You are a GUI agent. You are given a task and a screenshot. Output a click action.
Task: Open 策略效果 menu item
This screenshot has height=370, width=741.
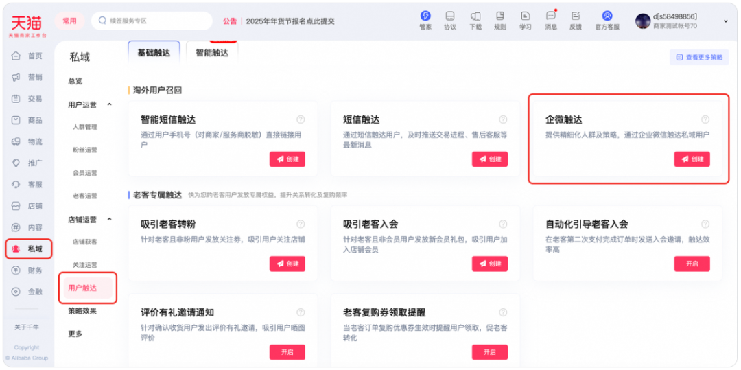(x=82, y=311)
